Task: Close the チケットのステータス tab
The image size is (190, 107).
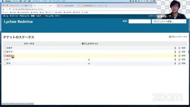Action: tap(55, 6)
